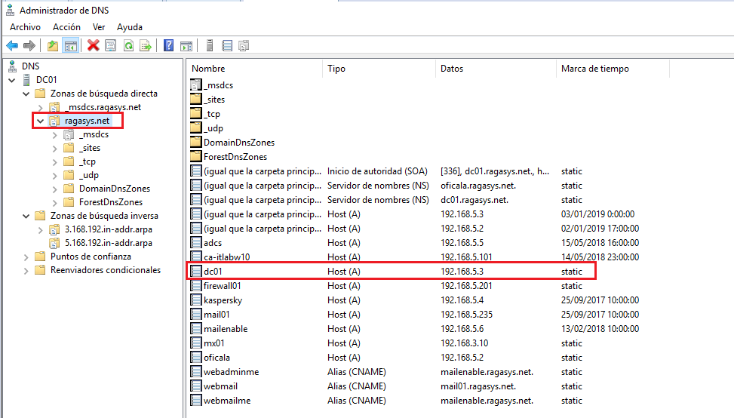734x418 pixels.
Task: Select 5.168.192.in-addr.arpa reverse zone
Action: pos(108,243)
